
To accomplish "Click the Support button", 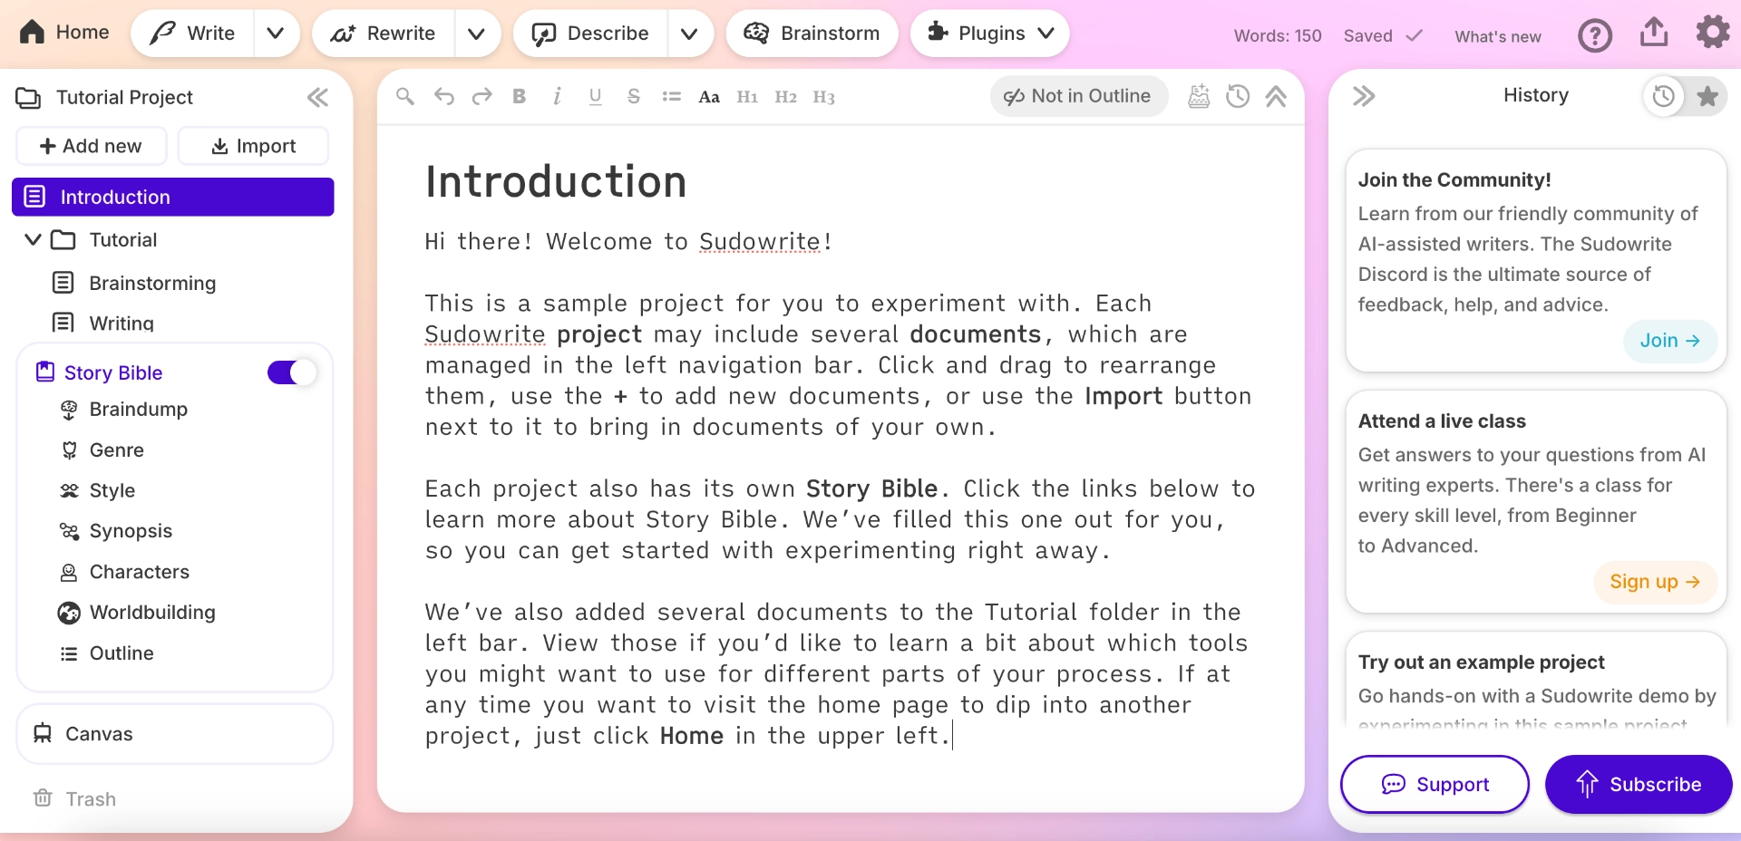I will (1435, 784).
